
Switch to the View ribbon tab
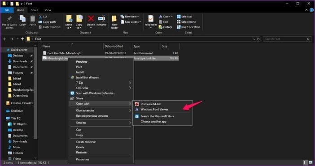coord(48,10)
